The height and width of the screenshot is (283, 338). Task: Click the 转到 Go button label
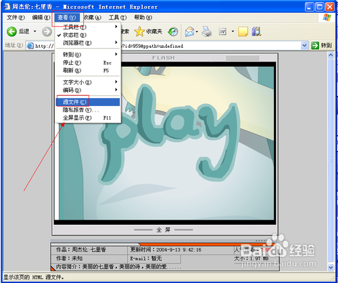click(327, 45)
